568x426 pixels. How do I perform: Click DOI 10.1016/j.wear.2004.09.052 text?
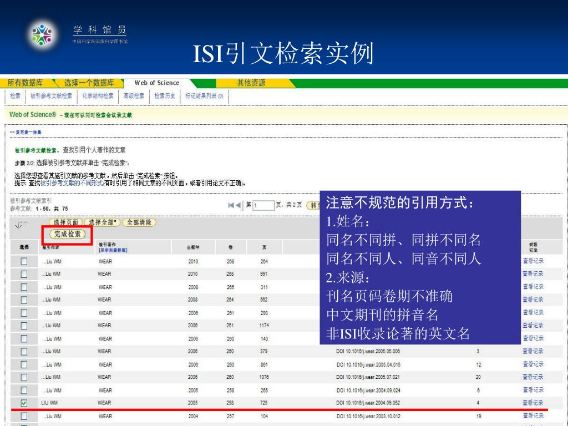pos(368,403)
